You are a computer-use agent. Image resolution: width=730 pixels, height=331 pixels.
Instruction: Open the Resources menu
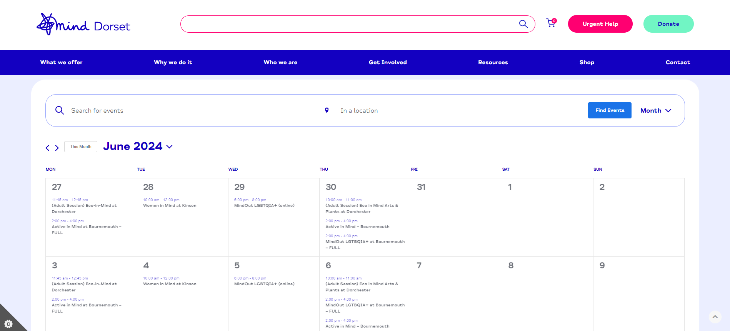pos(493,62)
